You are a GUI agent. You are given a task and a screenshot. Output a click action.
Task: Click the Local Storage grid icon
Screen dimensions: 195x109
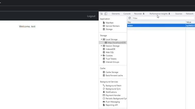104,39
